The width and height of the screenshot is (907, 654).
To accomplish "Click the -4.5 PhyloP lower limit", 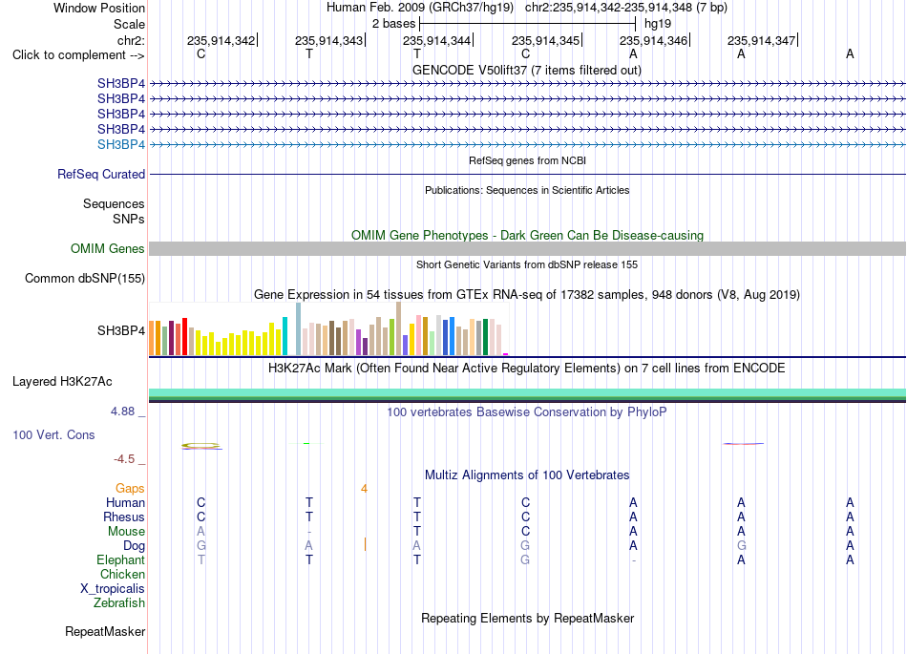I will pyautogui.click(x=124, y=459).
